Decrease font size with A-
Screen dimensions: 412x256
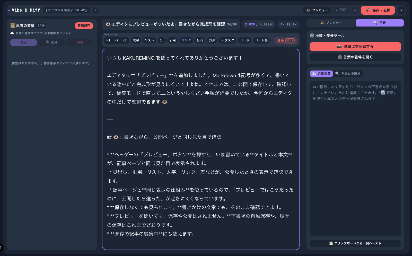(282, 24)
